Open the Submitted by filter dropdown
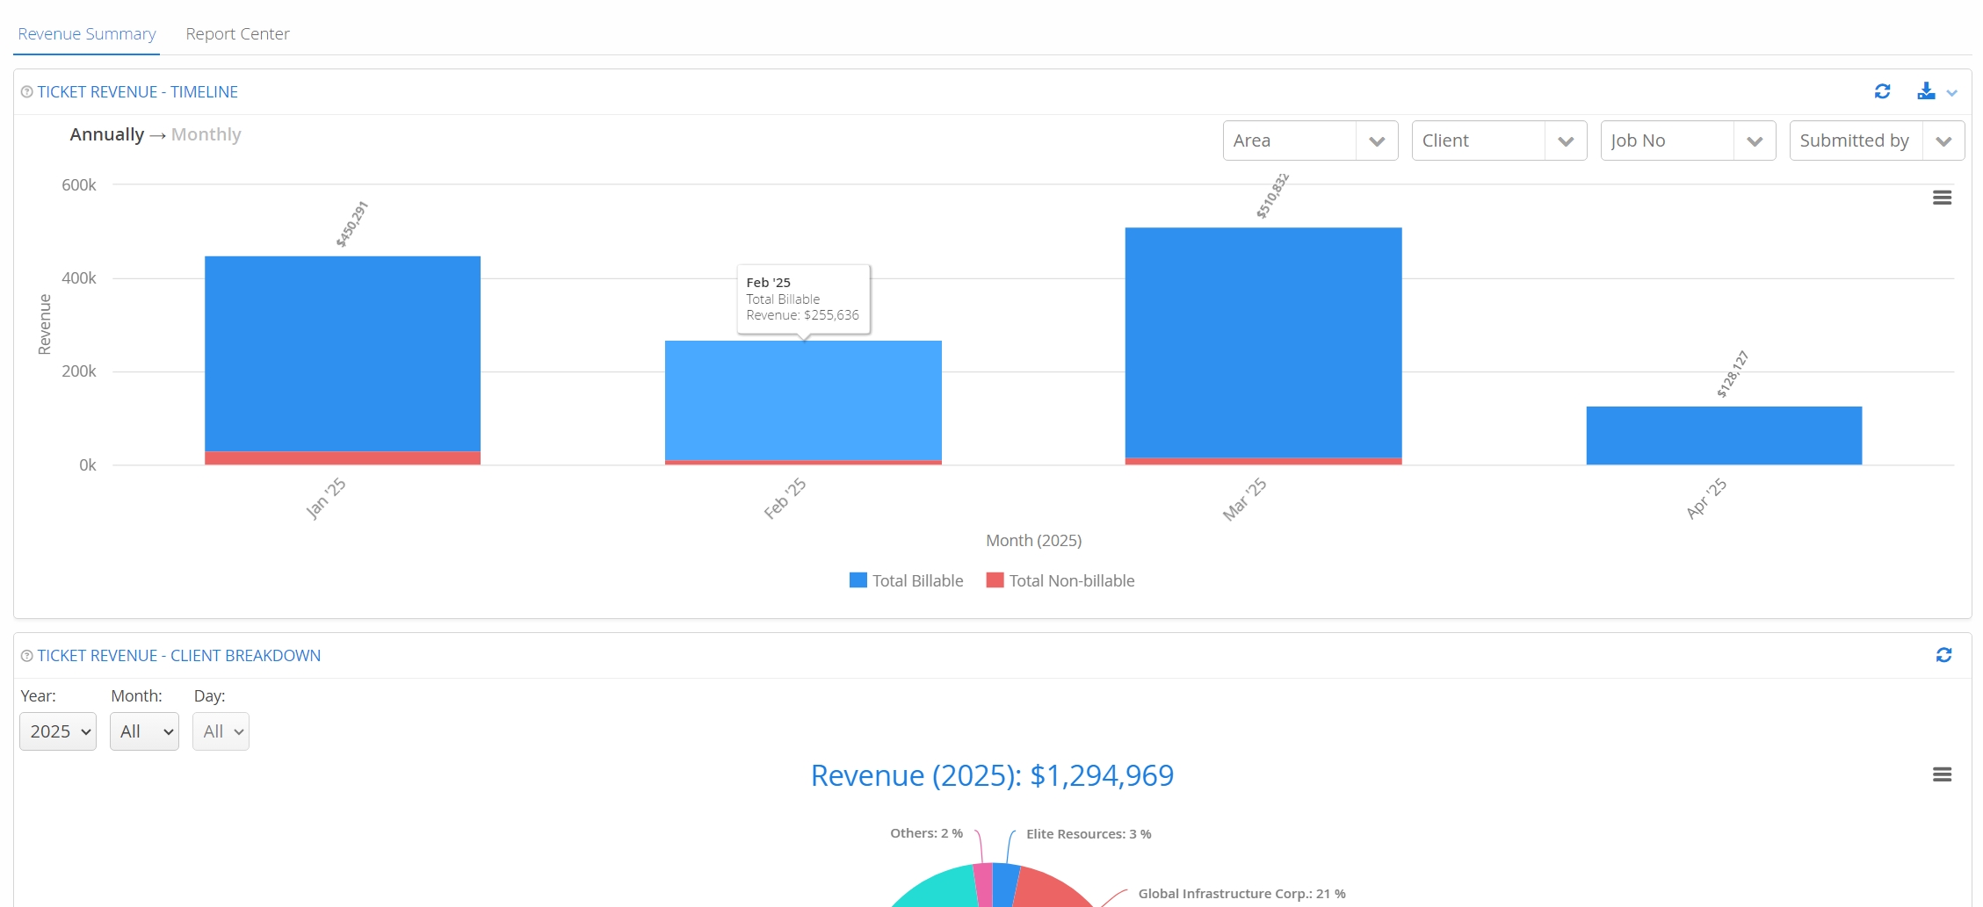This screenshot has height=907, width=1983. tap(1877, 140)
